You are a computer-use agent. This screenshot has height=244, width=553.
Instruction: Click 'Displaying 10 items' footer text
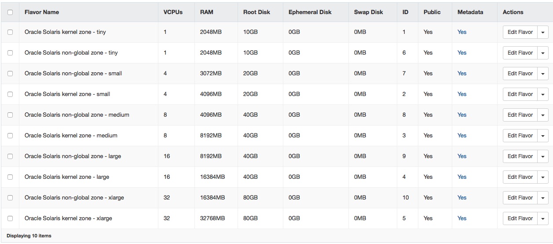click(29, 236)
